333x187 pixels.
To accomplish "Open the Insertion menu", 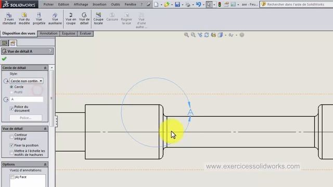I will coord(99,4).
